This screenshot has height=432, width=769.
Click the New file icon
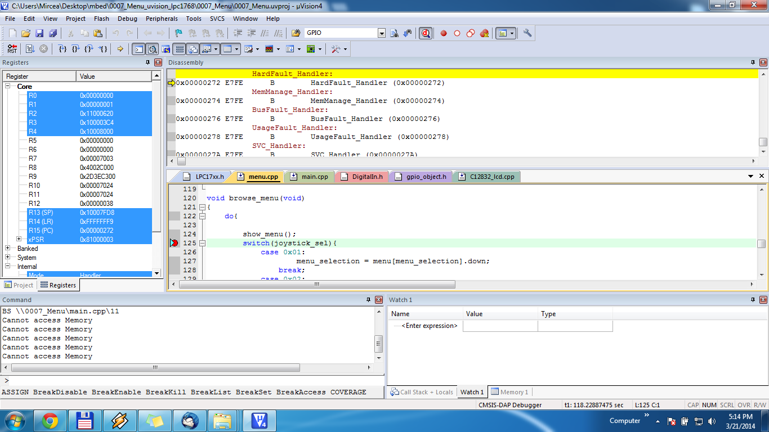point(12,33)
